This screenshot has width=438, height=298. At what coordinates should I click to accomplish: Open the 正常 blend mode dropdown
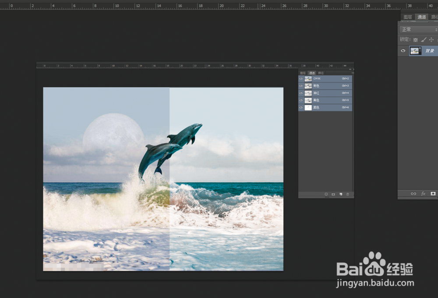tap(418, 29)
